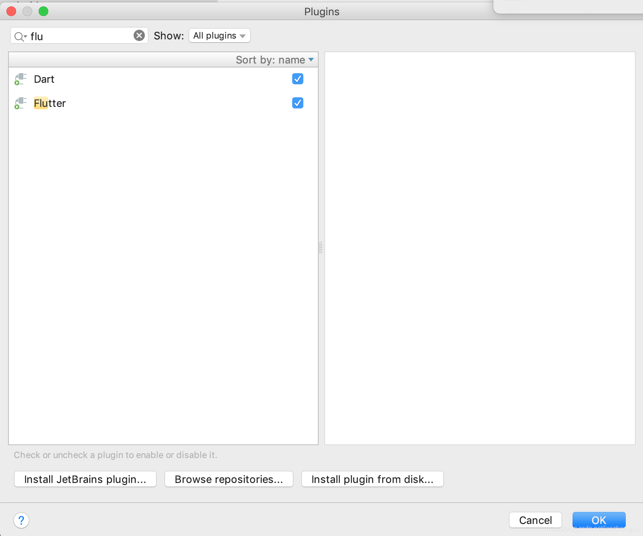Choose Install plugin from disk
Image resolution: width=643 pixels, height=536 pixels.
click(x=373, y=479)
